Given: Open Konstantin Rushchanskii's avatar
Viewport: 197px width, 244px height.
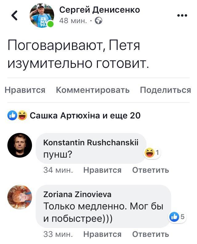Looking at the screenshot, I should 19,145.
